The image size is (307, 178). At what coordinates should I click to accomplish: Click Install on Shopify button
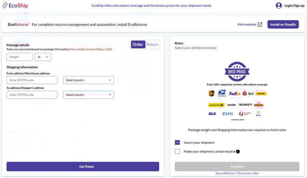(283, 24)
